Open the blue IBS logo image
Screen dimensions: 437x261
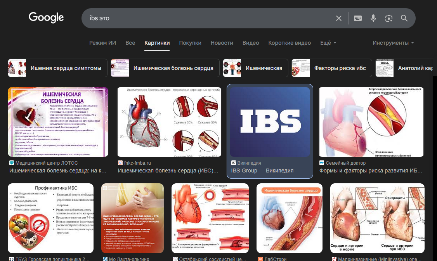point(270,122)
